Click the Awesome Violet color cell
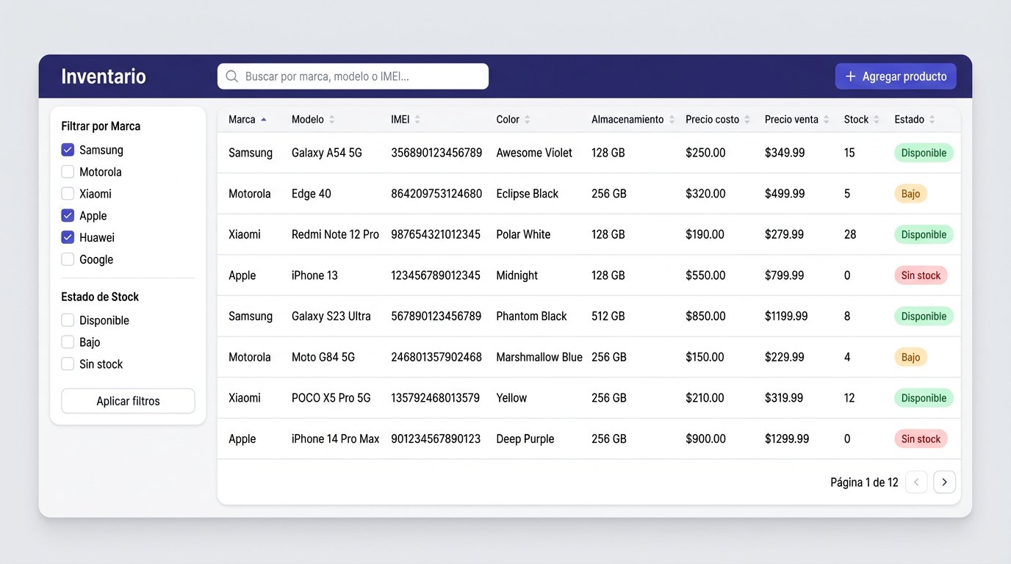The width and height of the screenshot is (1011, 564). [534, 153]
